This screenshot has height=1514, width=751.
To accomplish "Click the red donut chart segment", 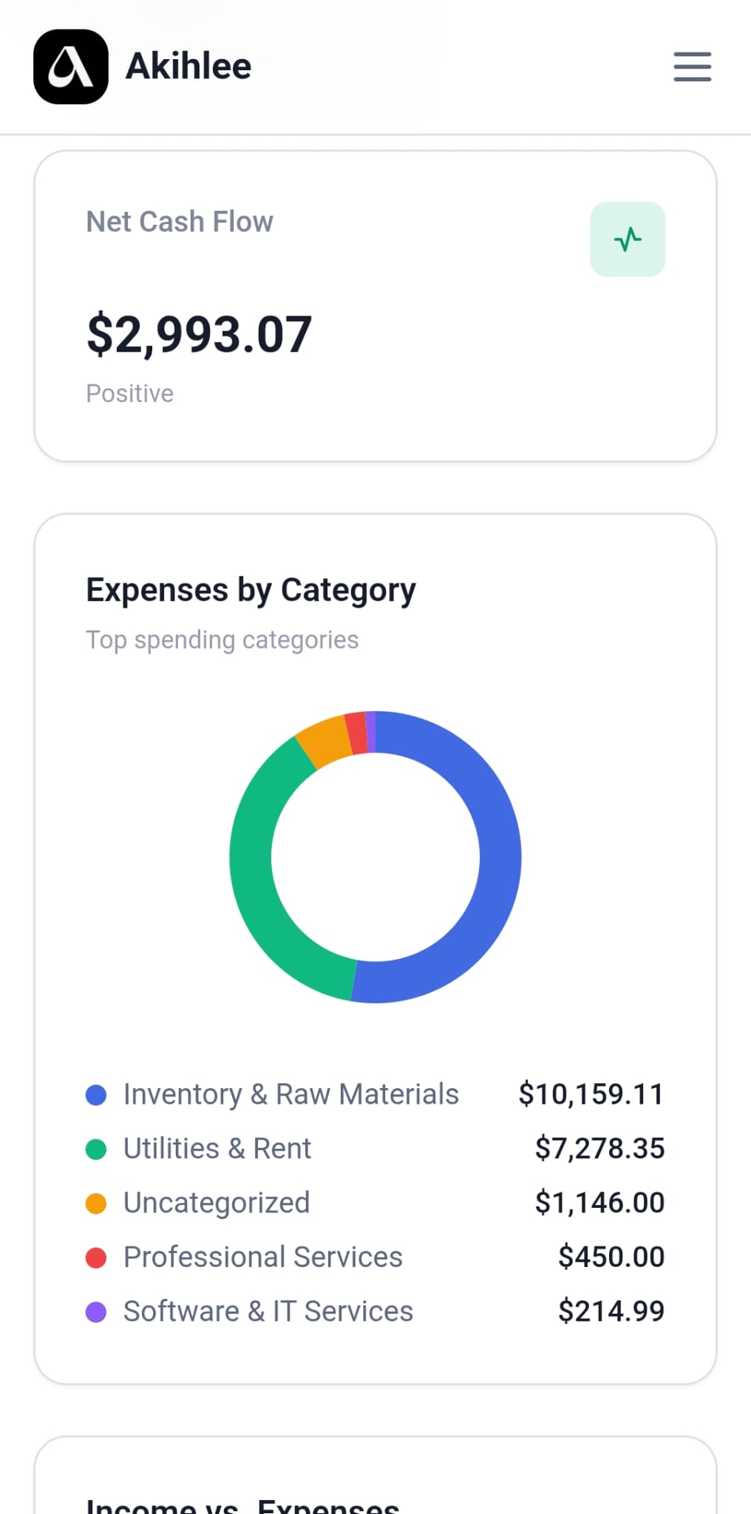I will click(356, 733).
